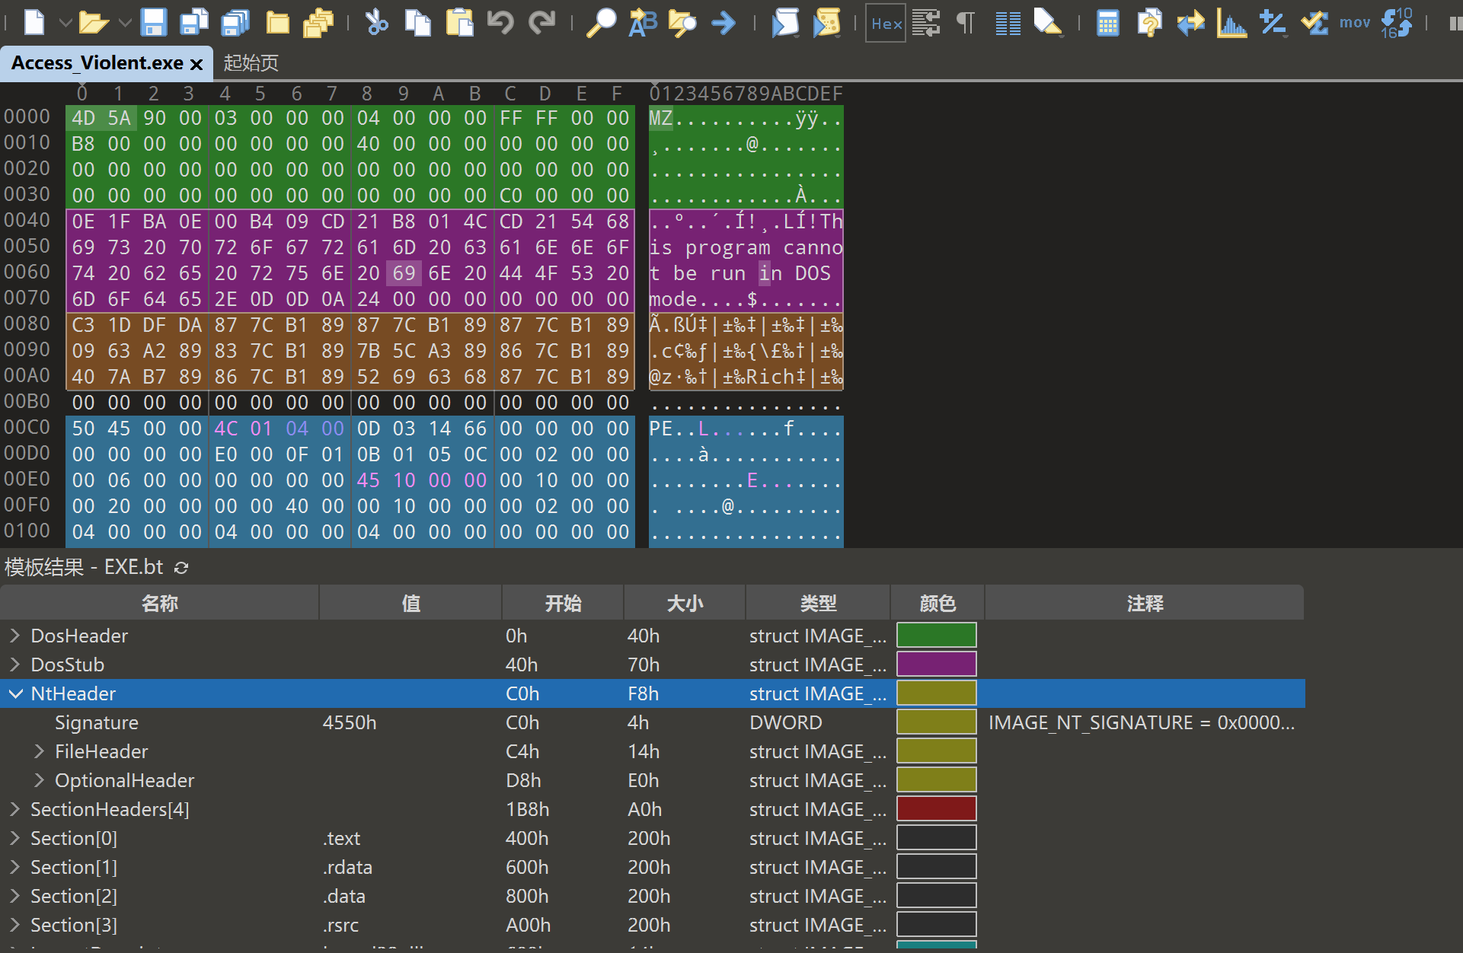
Task: Click the Compare files question icon
Action: (x=1148, y=23)
